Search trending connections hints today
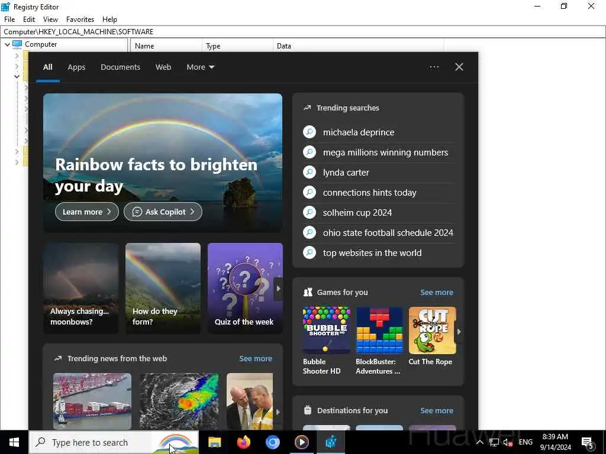 pos(369,193)
